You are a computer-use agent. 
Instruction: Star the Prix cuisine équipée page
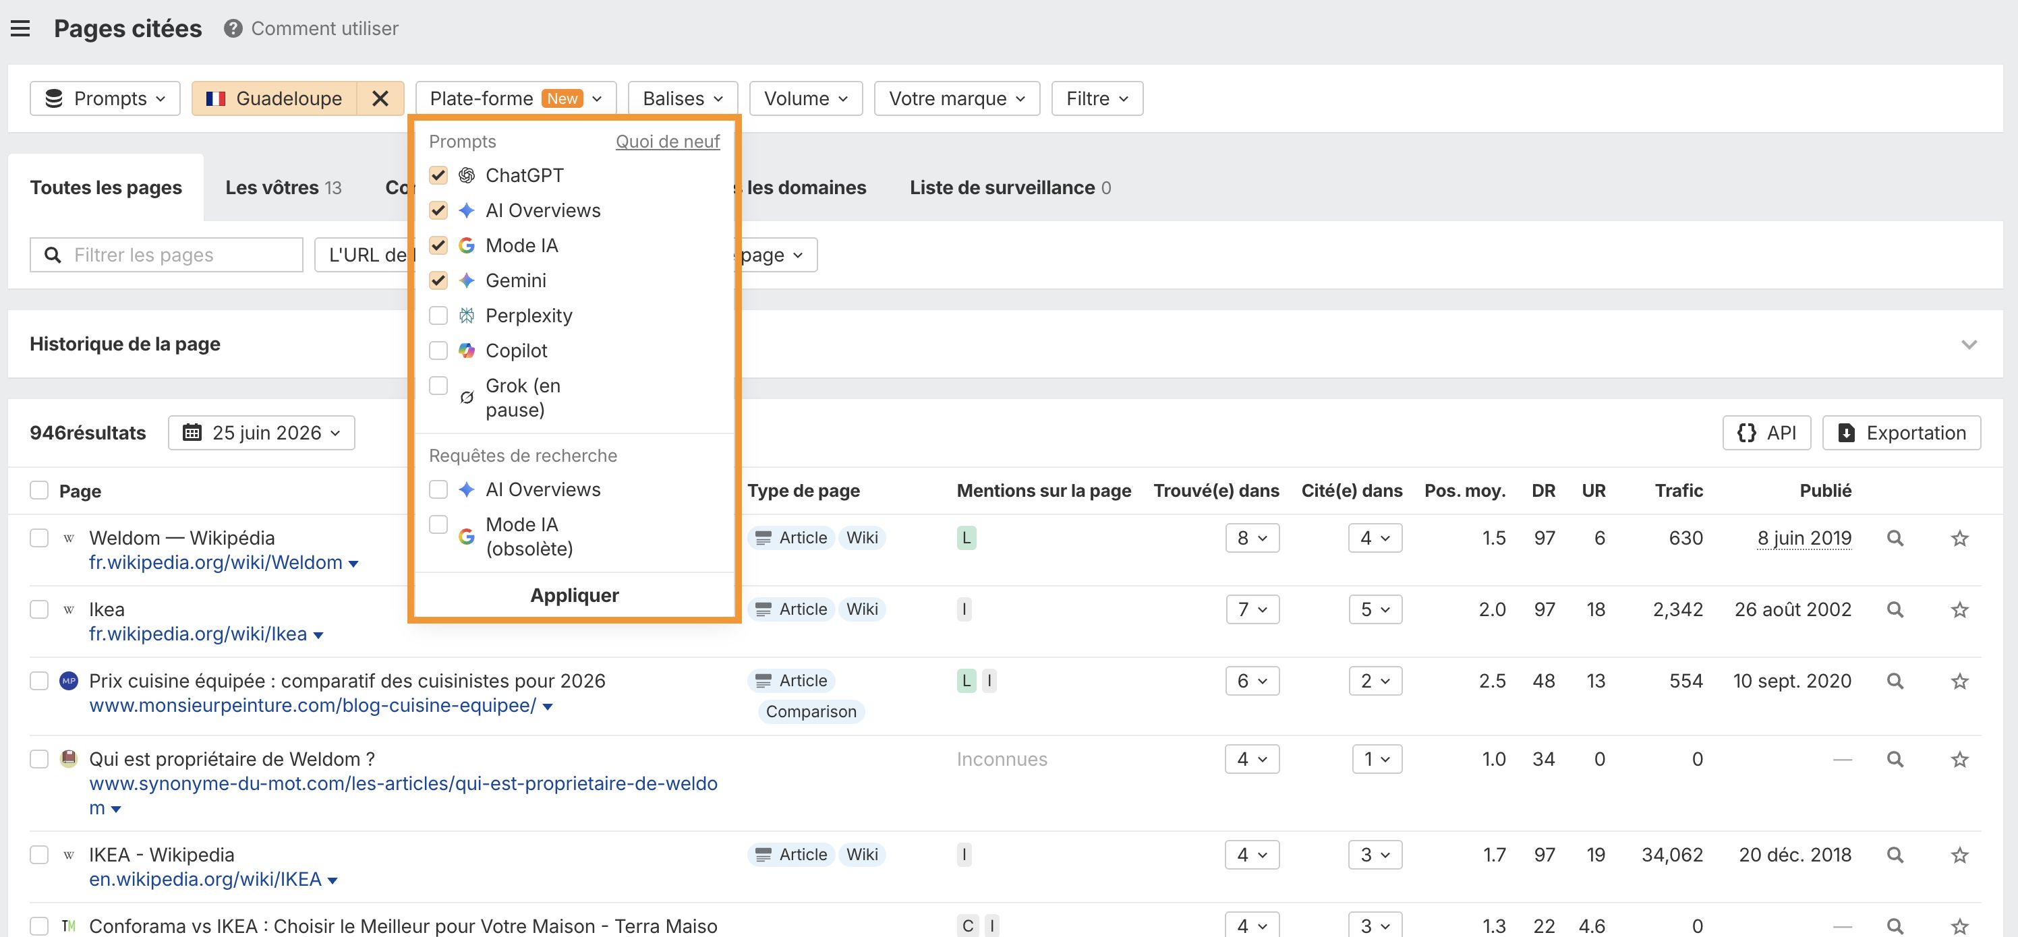[1959, 681]
